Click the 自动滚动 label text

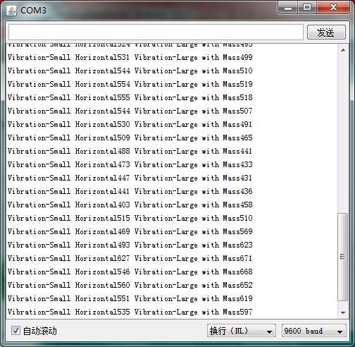(x=40, y=331)
